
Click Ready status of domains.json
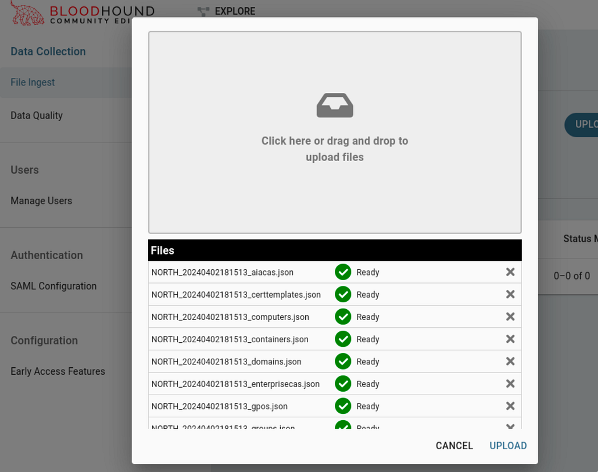click(368, 362)
